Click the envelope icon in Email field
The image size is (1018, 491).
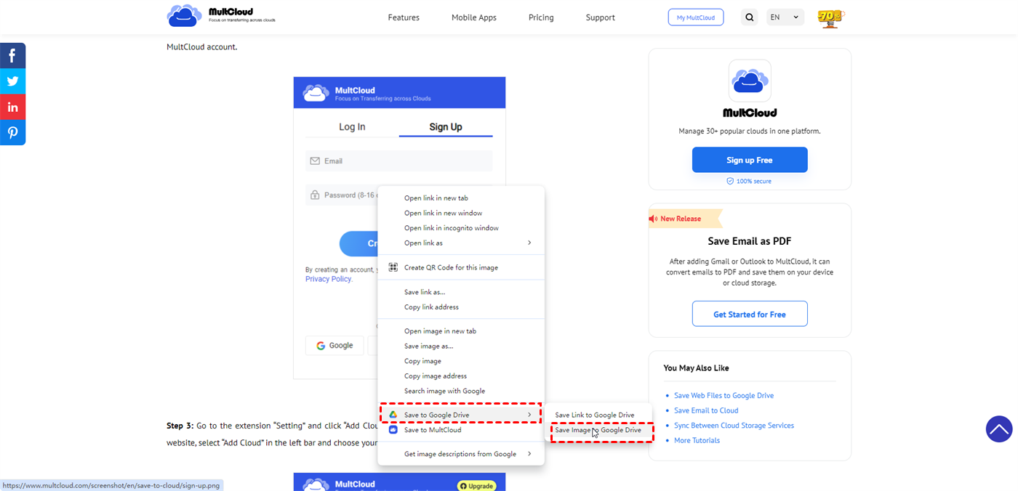click(x=315, y=161)
